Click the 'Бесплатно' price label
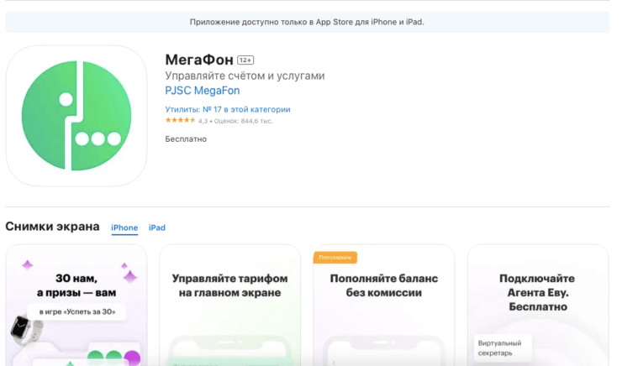Screen dimensions: 622x366 [186, 139]
